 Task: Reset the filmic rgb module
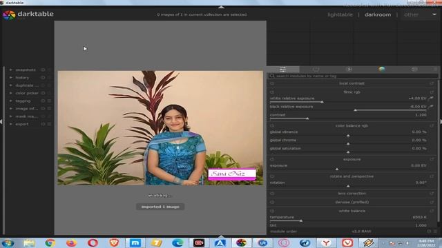[432, 92]
